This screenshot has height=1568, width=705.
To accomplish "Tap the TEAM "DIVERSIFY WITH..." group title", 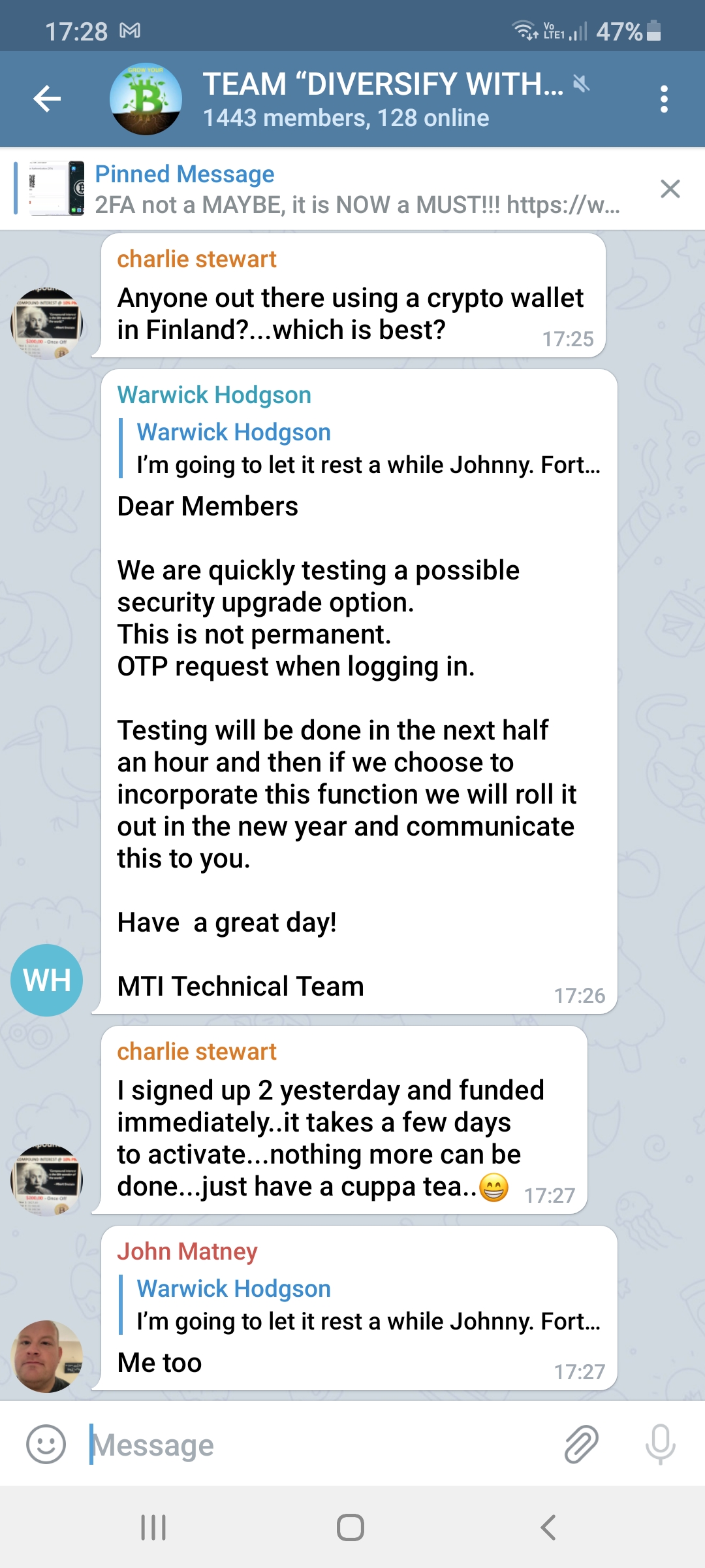I will point(383,85).
